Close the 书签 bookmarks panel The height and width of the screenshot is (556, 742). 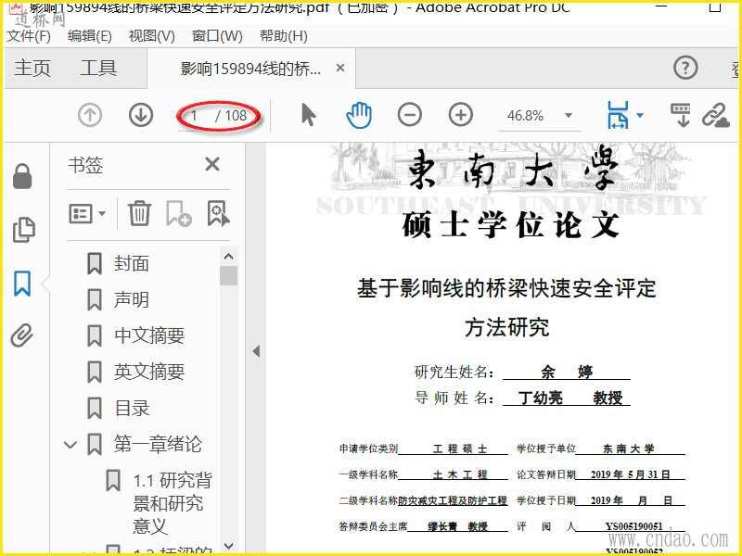(x=212, y=165)
